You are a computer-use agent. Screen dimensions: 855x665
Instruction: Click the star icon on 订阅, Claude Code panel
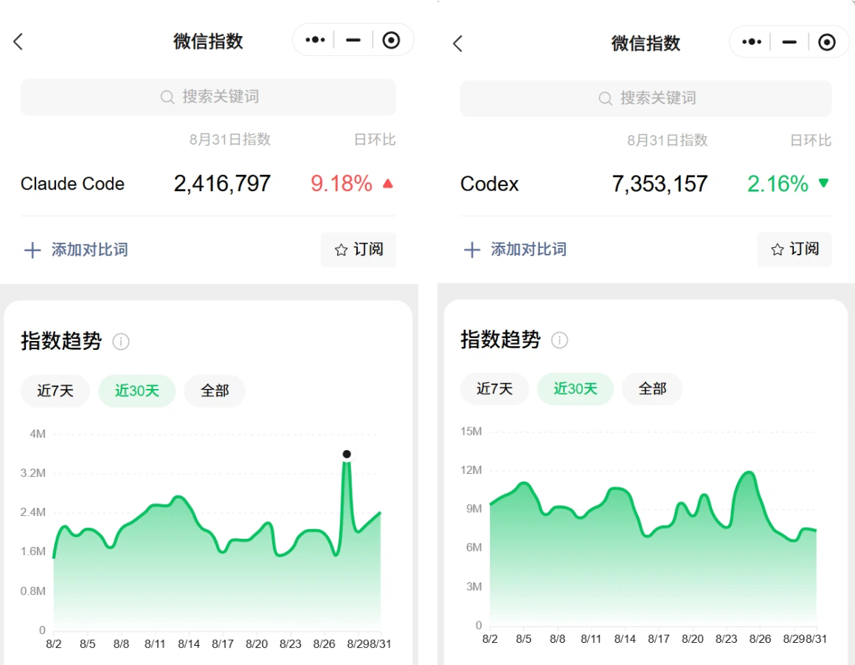(342, 250)
